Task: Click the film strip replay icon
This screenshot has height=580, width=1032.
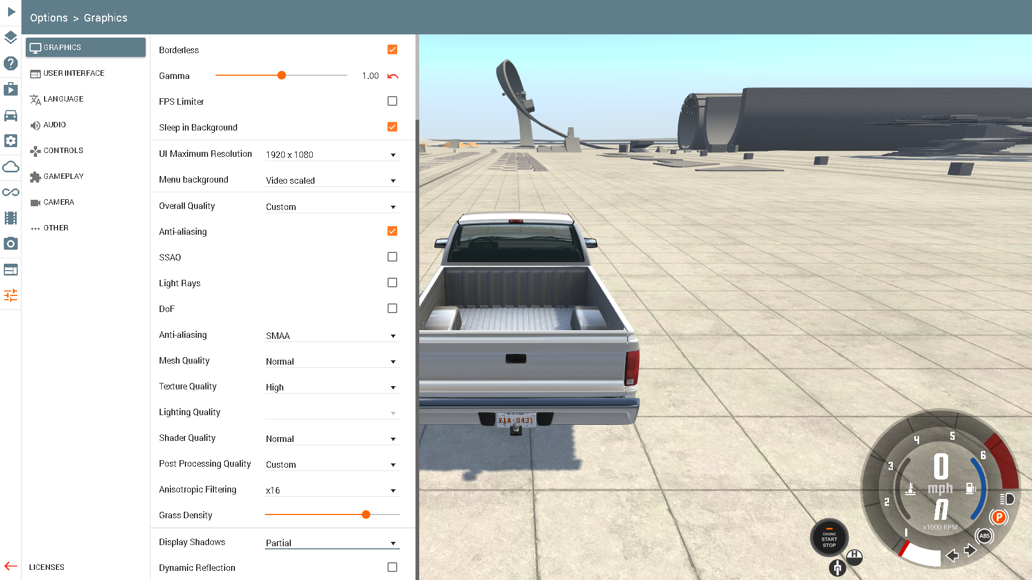Action: pyautogui.click(x=11, y=218)
